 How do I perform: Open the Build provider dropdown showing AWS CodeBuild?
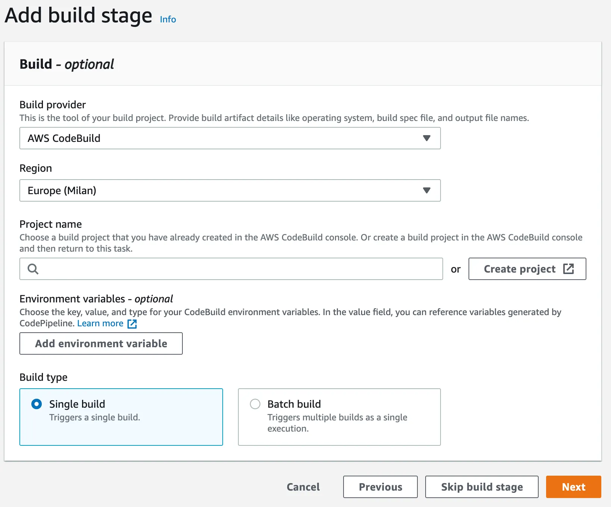click(230, 138)
